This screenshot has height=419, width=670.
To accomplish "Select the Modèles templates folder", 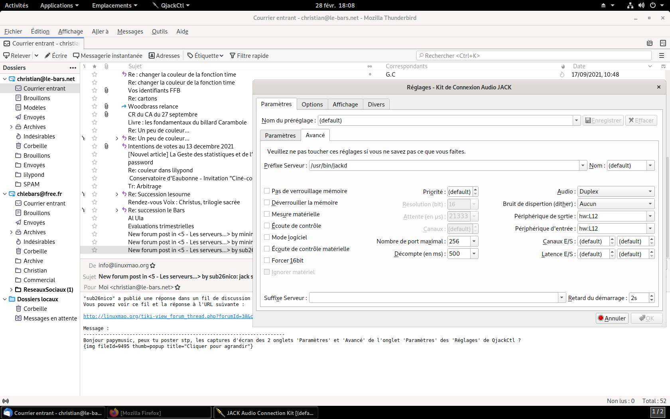I will click(x=34, y=108).
